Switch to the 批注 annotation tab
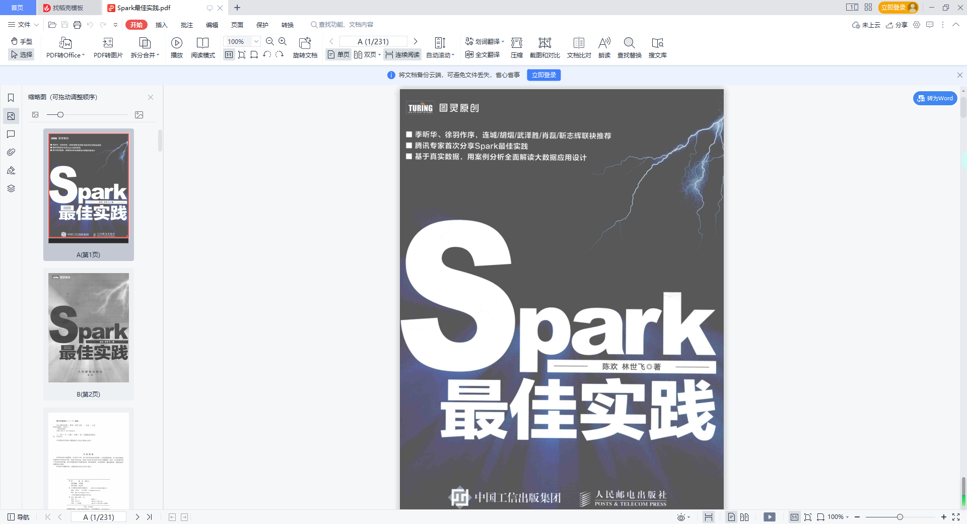The image size is (967, 524). pyautogui.click(x=186, y=25)
